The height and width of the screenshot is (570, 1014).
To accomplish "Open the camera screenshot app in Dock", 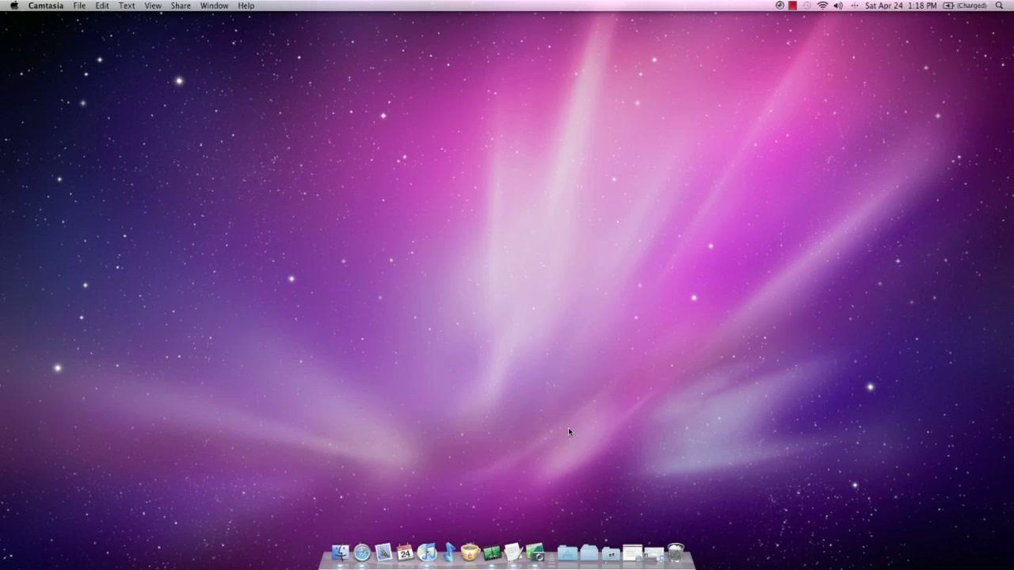I will coord(535,552).
